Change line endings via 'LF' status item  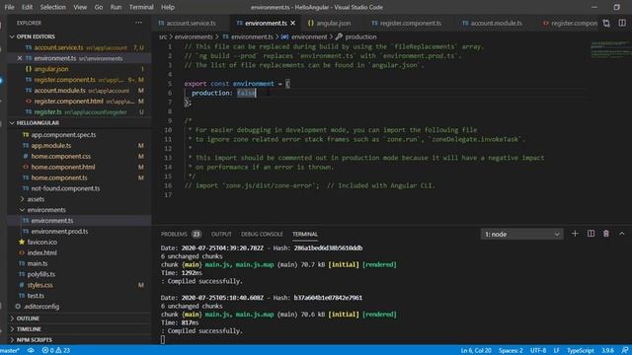tap(556, 351)
